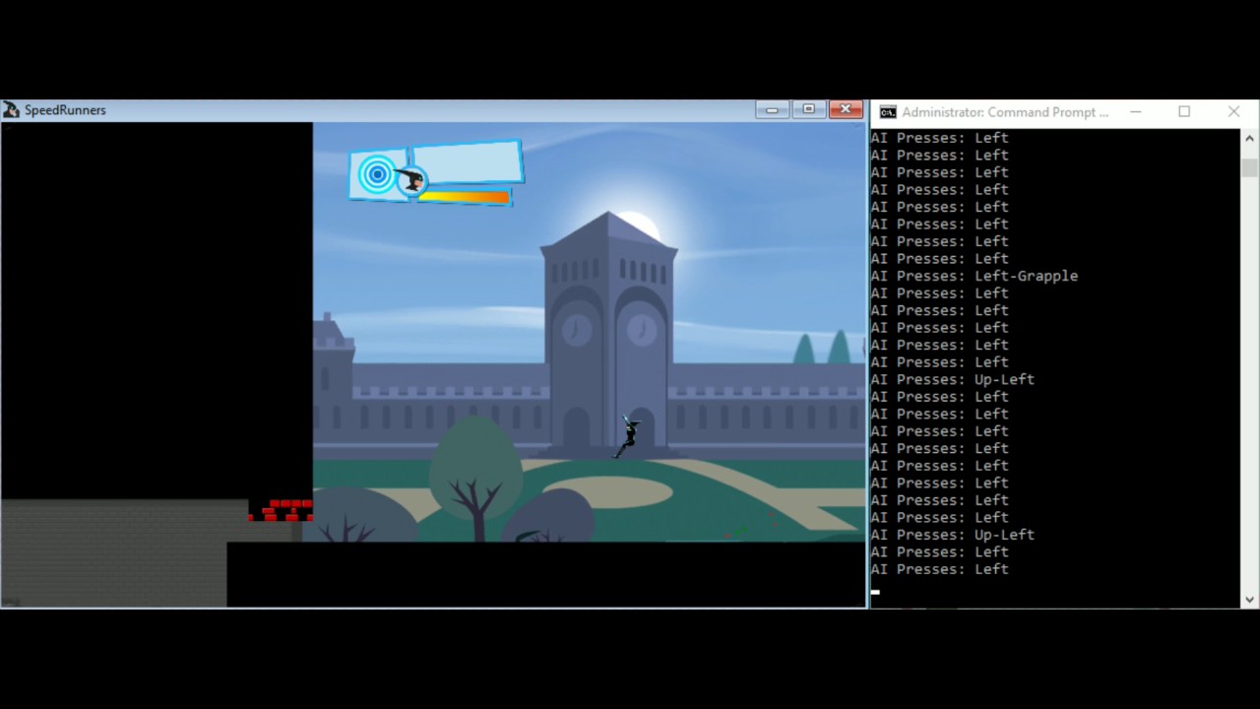Click the second 'AI Presses: Up-Left' line
The height and width of the screenshot is (709, 1260).
952,535
